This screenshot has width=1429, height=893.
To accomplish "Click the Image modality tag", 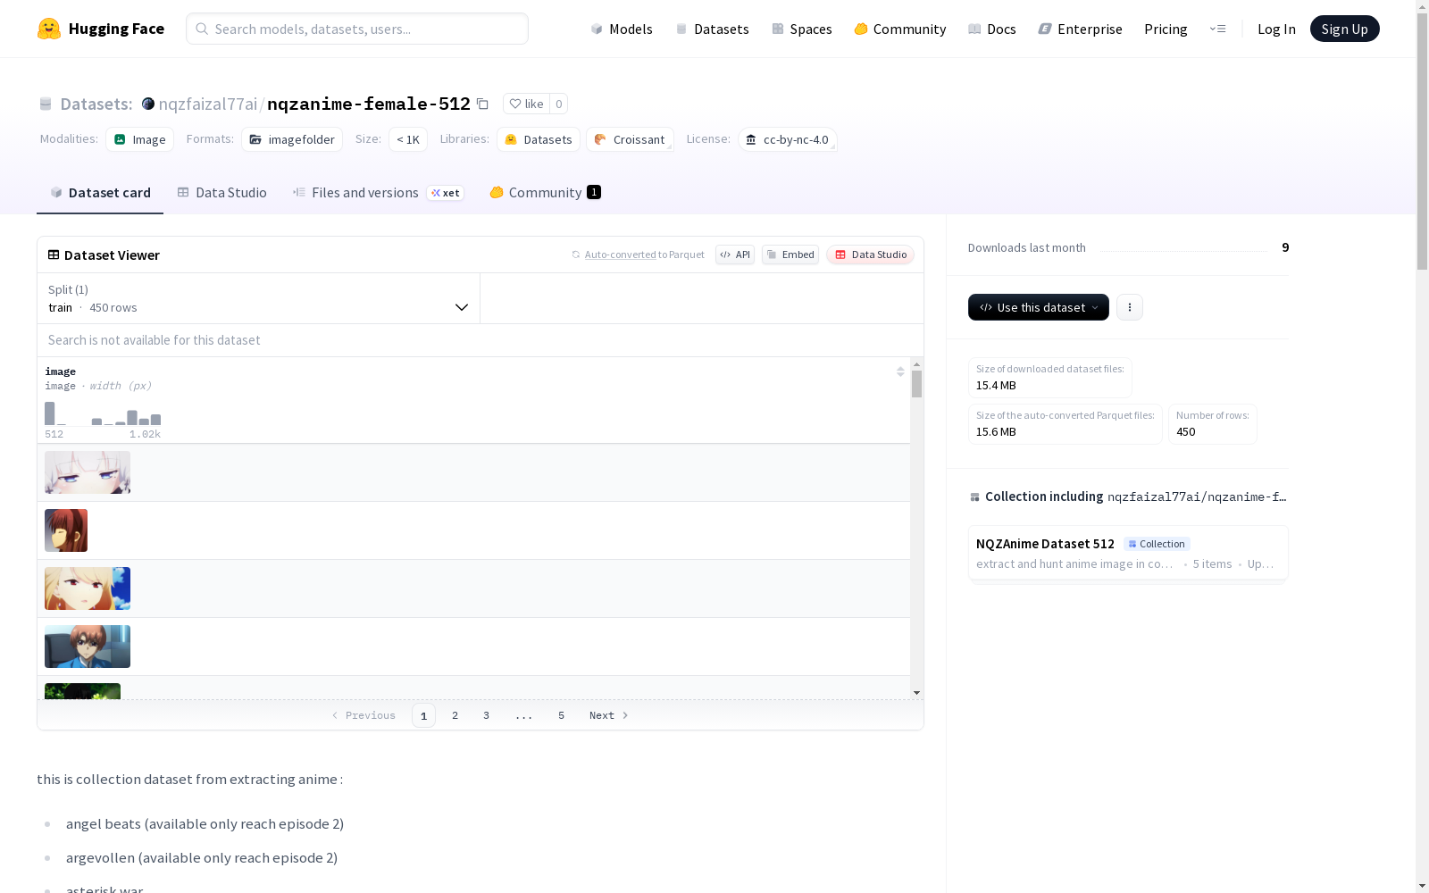I will click(140, 139).
